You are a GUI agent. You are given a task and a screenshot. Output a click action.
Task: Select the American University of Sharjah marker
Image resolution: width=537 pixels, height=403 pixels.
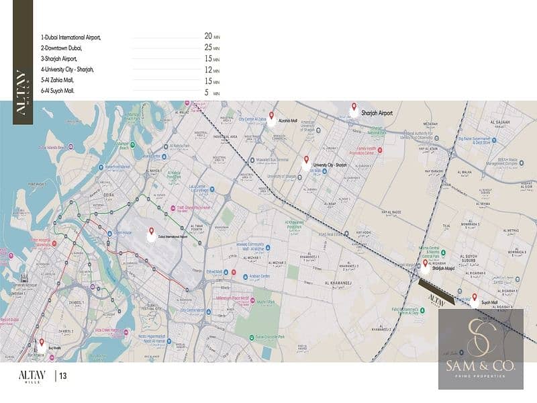tap(318, 130)
